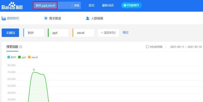
Task: Switch to the 趋势研究 tab
Action: coord(10,18)
